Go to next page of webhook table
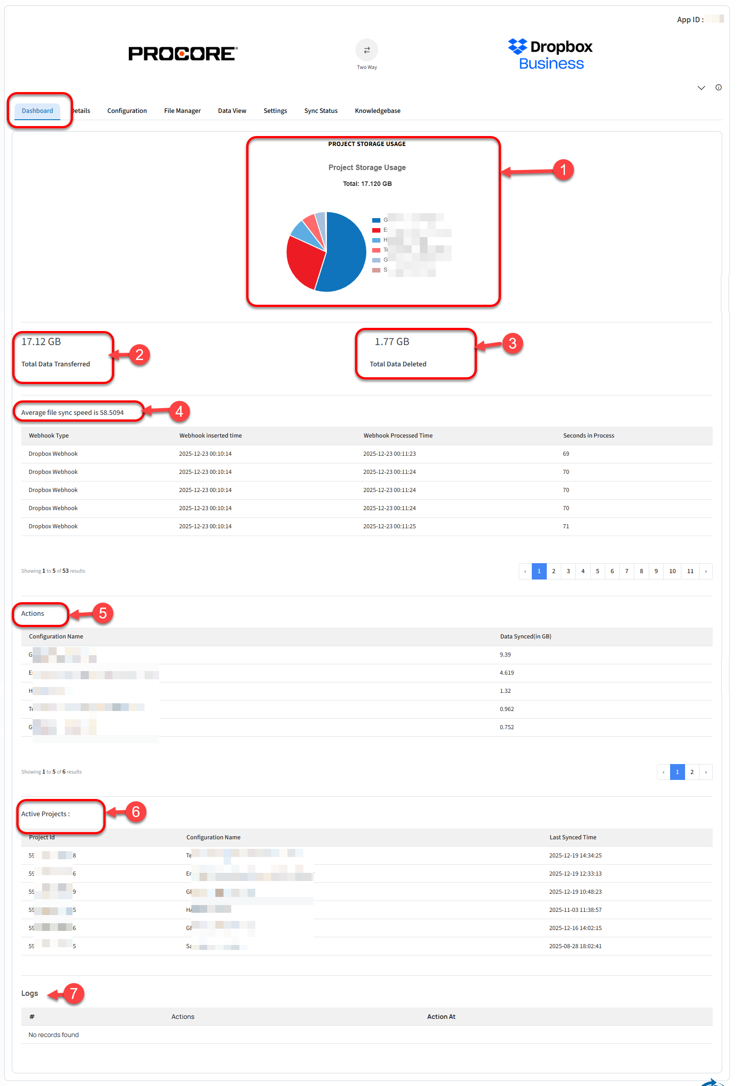Image resolution: width=739 pixels, height=1086 pixels. click(x=705, y=571)
